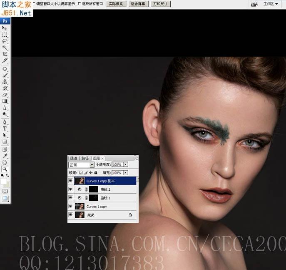Select the Horizontal Type tool
Screen dimensions: 286x270
pyautogui.click(x=5, y=129)
